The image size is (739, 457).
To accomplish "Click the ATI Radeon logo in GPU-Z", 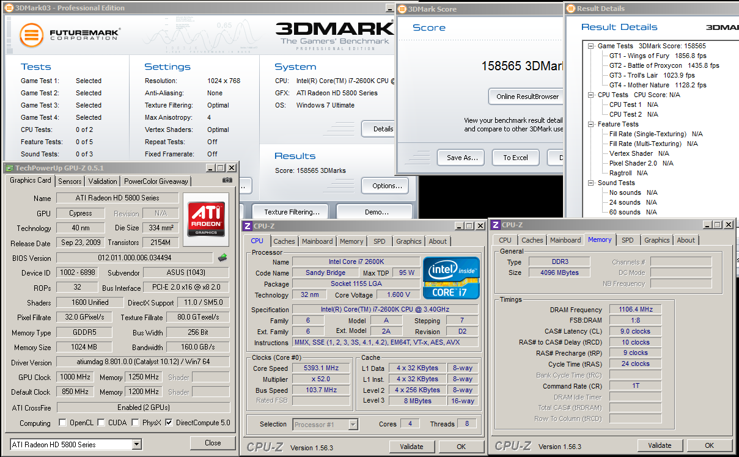I will [x=206, y=219].
